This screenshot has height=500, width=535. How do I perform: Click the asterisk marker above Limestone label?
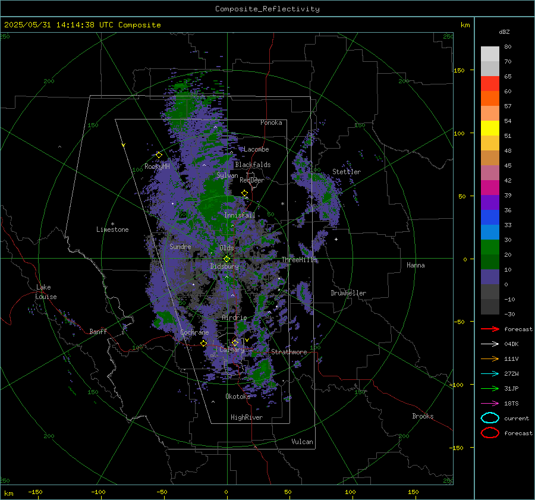pos(112,224)
